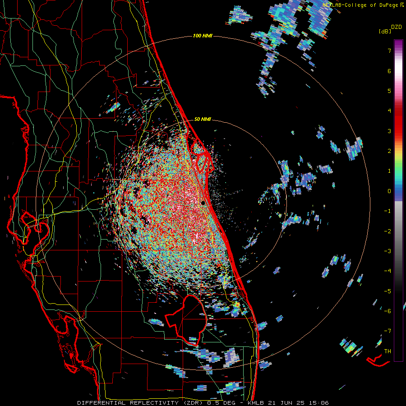Click the -5 dB tick label

tap(388, 291)
